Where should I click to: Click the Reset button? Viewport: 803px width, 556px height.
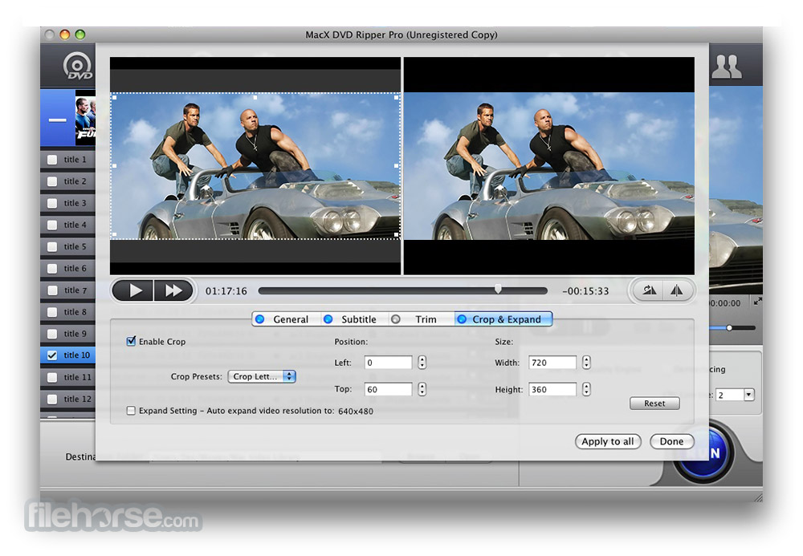[654, 403]
